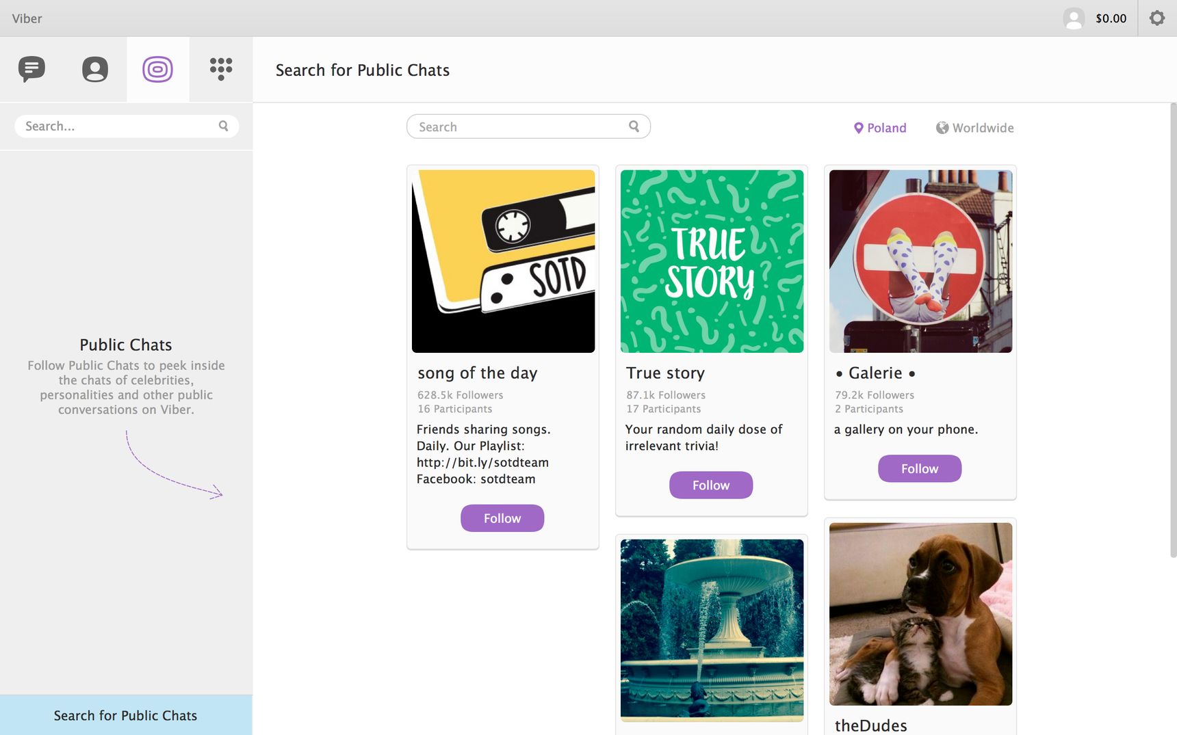
Task: Click the 16 Participants text
Action: [455, 409]
